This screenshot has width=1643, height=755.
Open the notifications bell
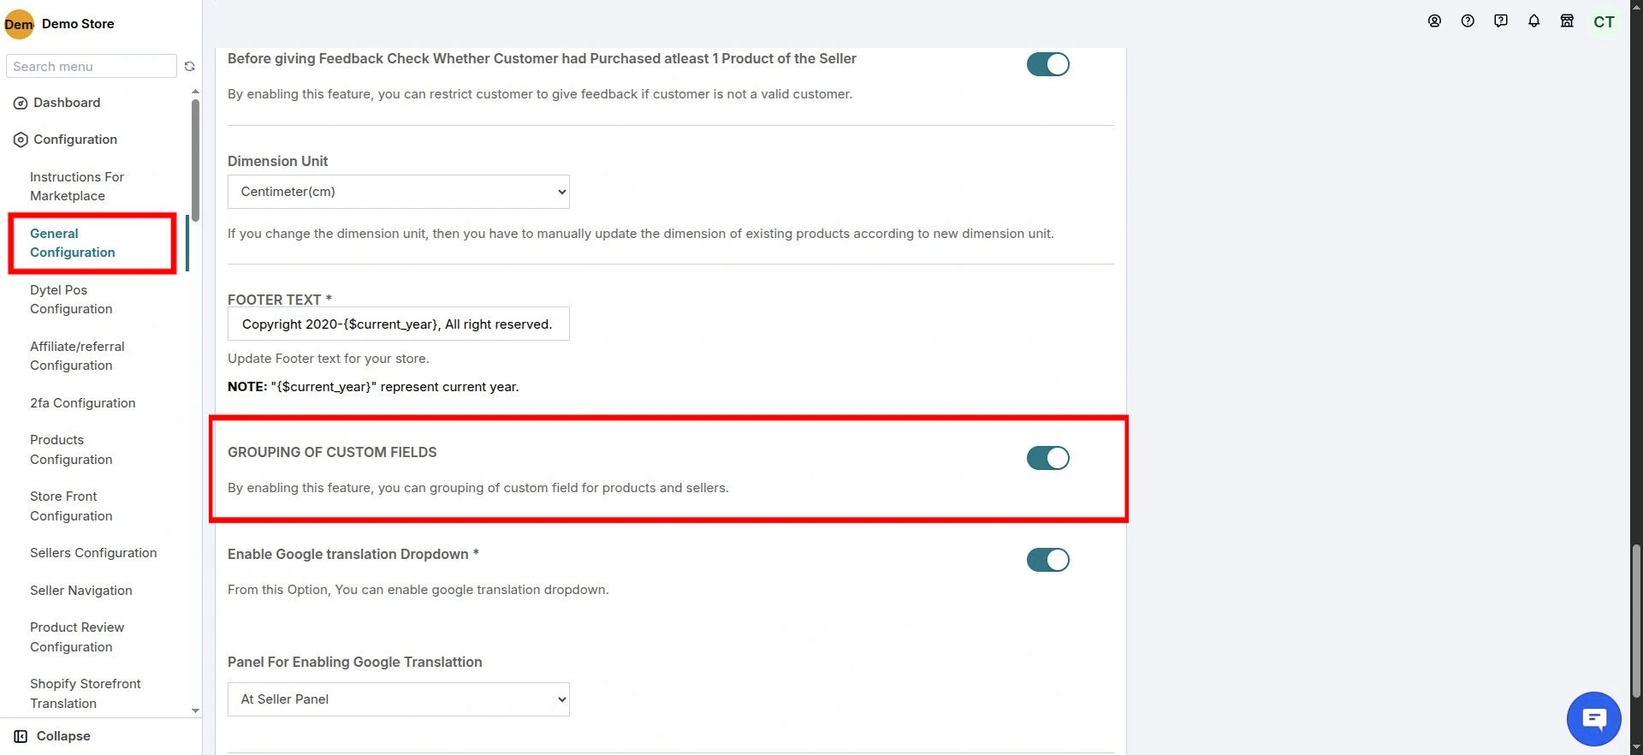[x=1533, y=21]
